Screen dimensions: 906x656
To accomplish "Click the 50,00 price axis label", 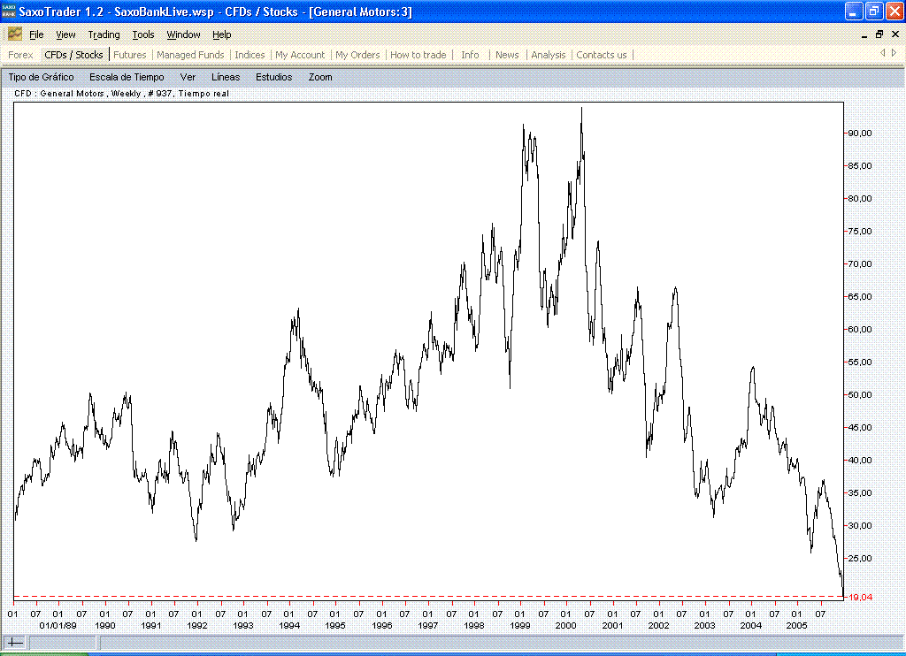I will [x=859, y=395].
